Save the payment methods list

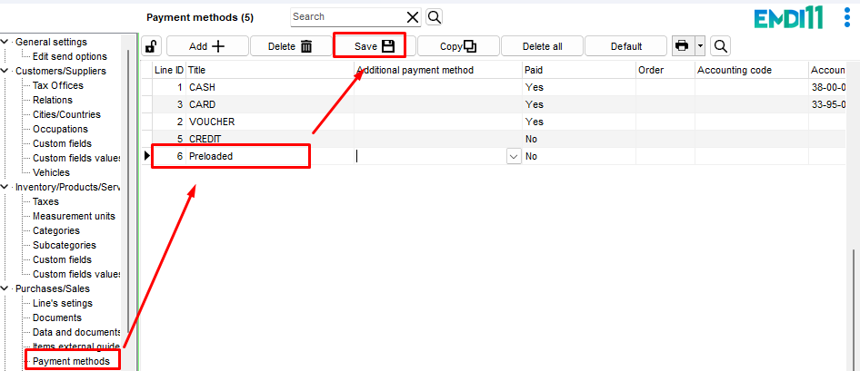pos(374,46)
